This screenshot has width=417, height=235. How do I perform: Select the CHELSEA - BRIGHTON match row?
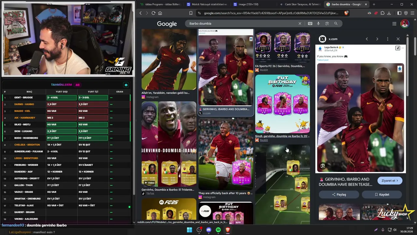pos(66,145)
